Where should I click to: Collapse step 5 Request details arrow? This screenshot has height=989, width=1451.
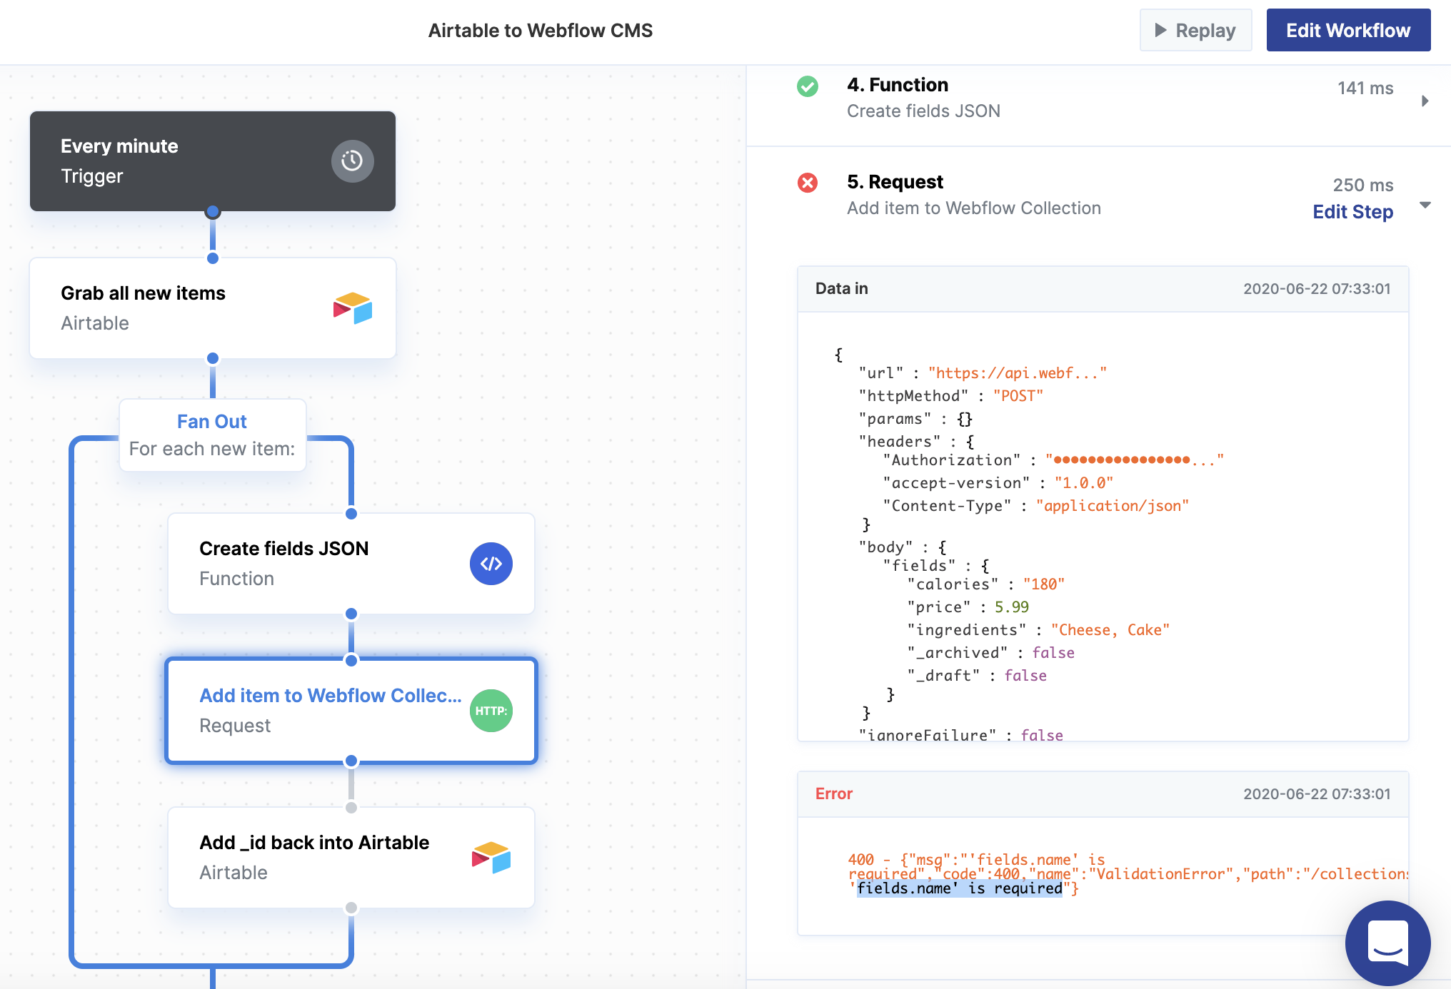pos(1425,205)
